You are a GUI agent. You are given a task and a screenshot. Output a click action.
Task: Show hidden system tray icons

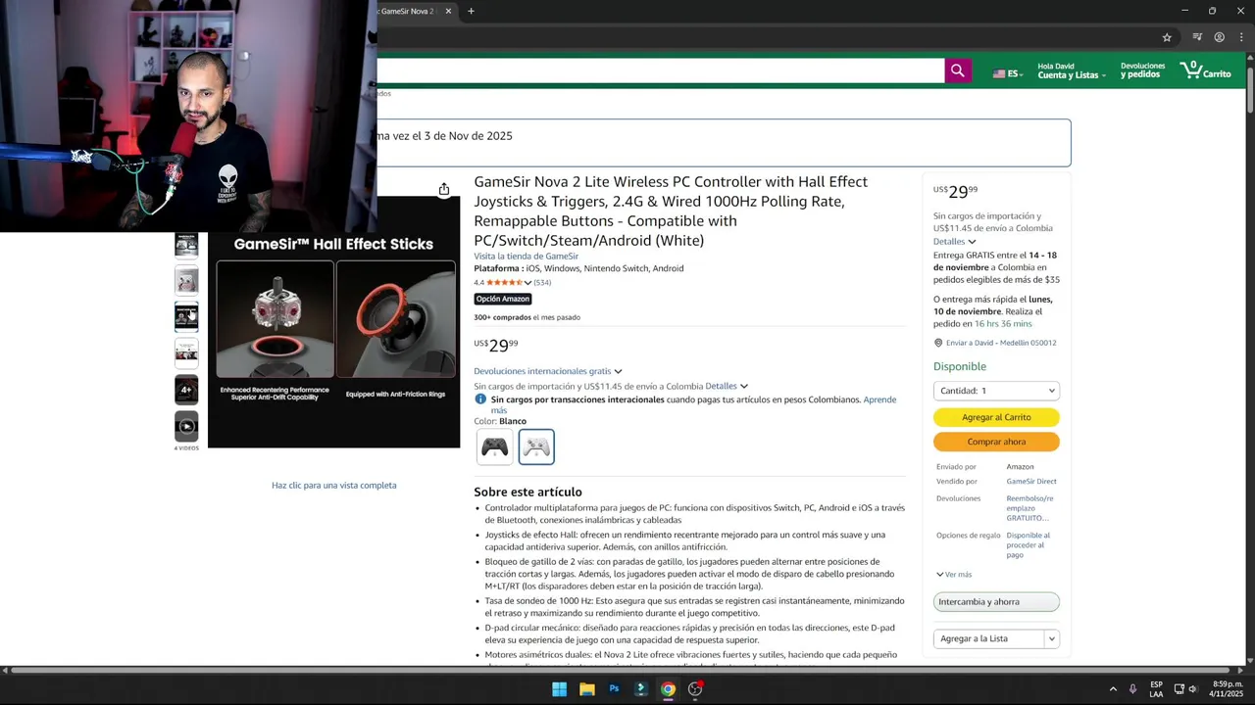(1113, 689)
